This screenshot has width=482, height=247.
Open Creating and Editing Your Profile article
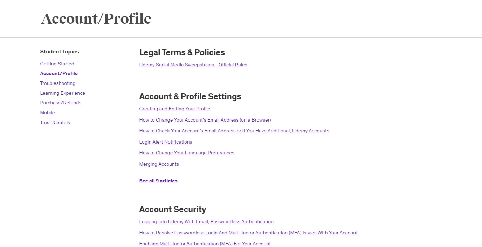pyautogui.click(x=175, y=109)
